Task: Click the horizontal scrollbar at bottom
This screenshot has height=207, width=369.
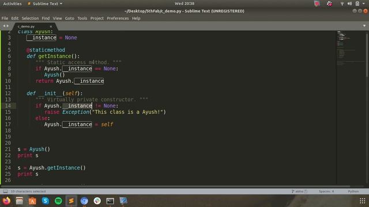Action: (x=175, y=187)
